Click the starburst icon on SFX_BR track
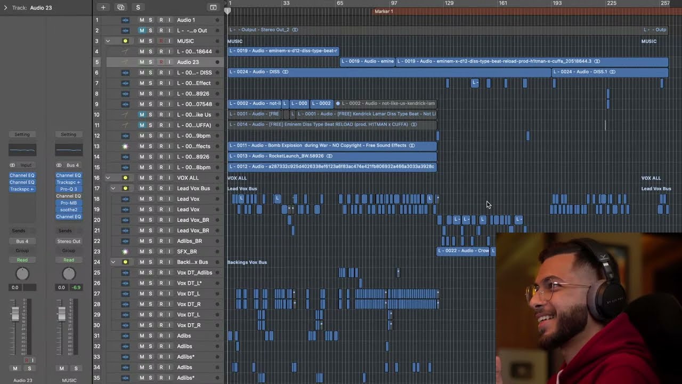The width and height of the screenshot is (682, 384). [125, 252]
